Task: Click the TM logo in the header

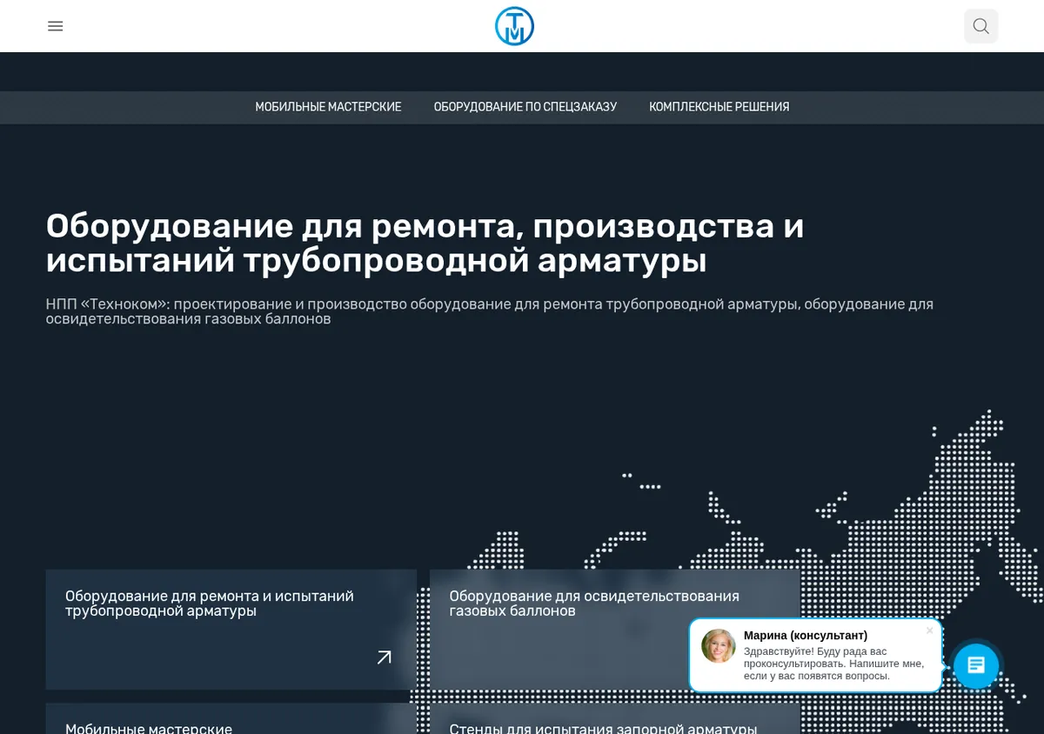Action: point(514,26)
